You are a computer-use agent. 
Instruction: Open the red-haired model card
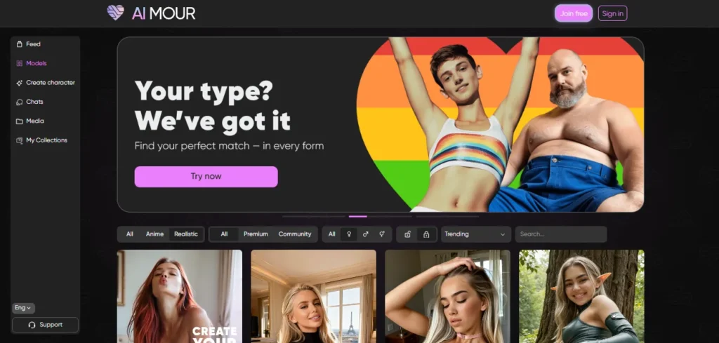tap(179, 296)
